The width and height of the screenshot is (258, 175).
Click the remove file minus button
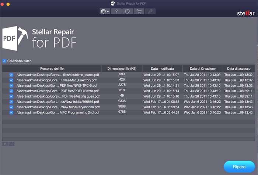pyautogui.click(x=11, y=144)
